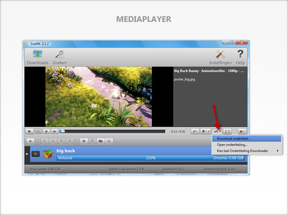
Task: Maximize the SnelNL window
Action: pyautogui.click(x=233, y=43)
